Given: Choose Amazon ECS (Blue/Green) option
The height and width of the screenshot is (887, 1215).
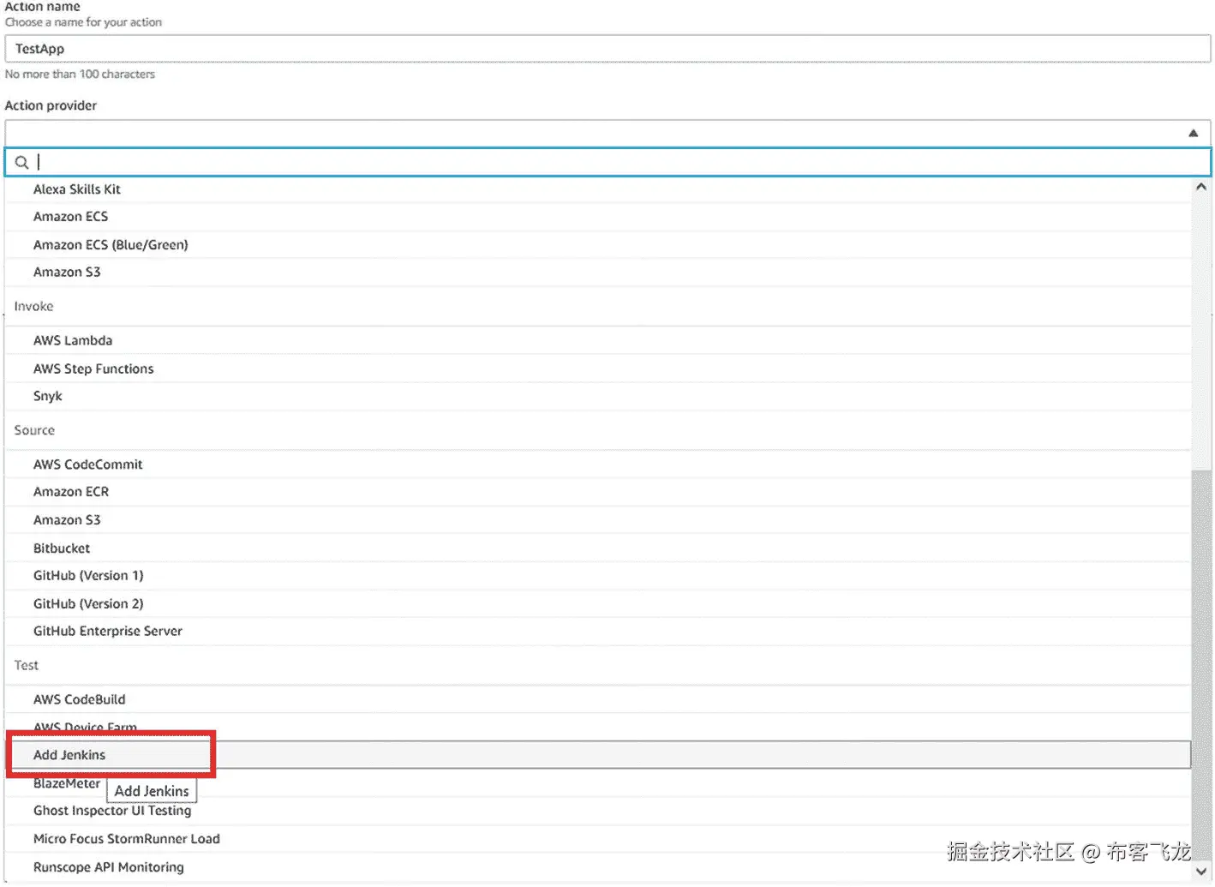Looking at the screenshot, I should point(597,244).
